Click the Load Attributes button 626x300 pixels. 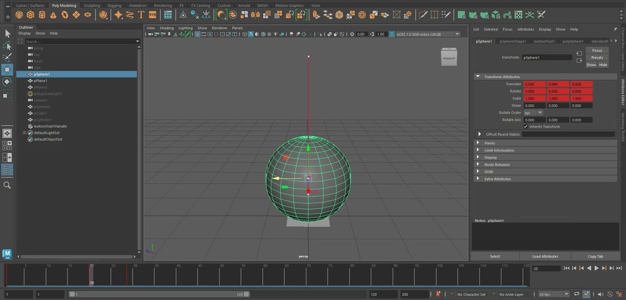[x=545, y=256]
